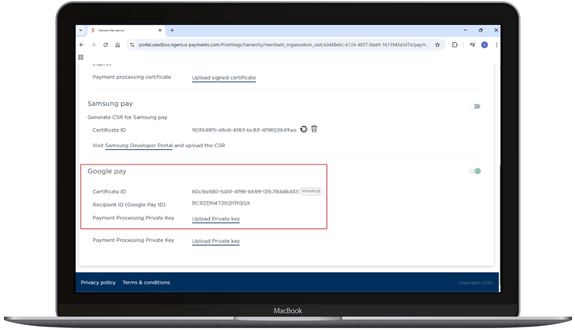This screenshot has height=330, width=575.
Task: Open the browser profile avatar
Action: [484, 45]
